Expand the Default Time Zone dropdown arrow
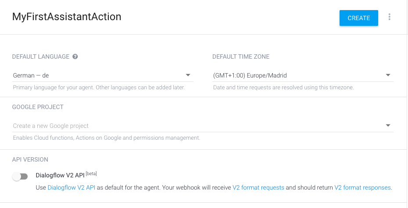Image resolution: width=408 pixels, height=208 pixels. pyautogui.click(x=388, y=75)
